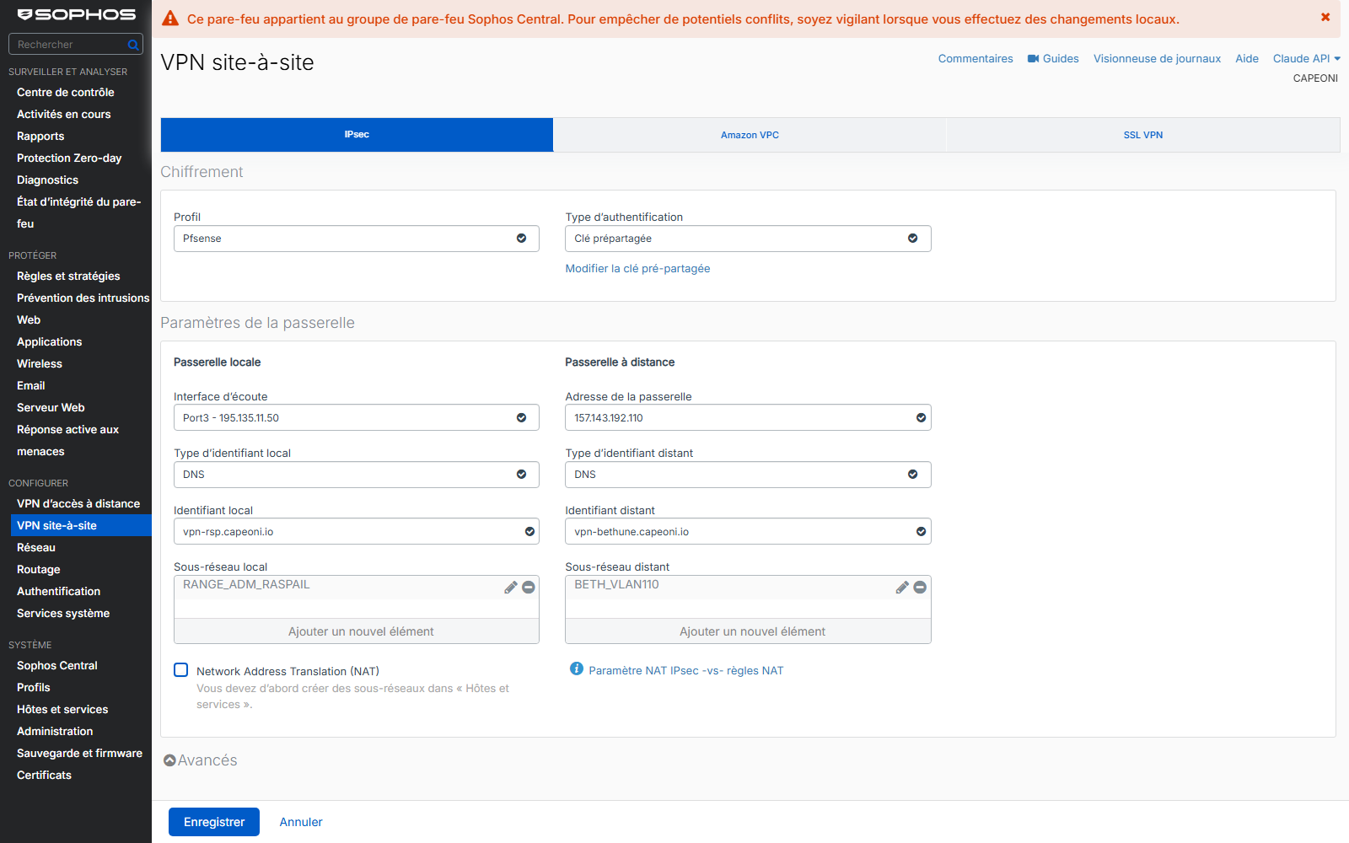Viewport: 1349px width, 843px height.
Task: Open Identifiant distant field vpn-bethune.capeoni.io
Action: [748, 532]
